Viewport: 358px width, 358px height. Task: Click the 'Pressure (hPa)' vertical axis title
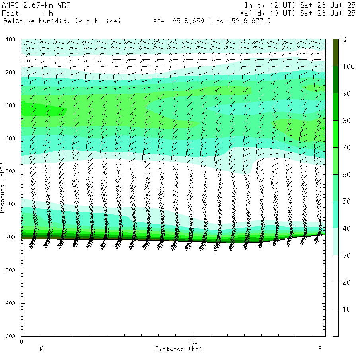(x=2, y=188)
